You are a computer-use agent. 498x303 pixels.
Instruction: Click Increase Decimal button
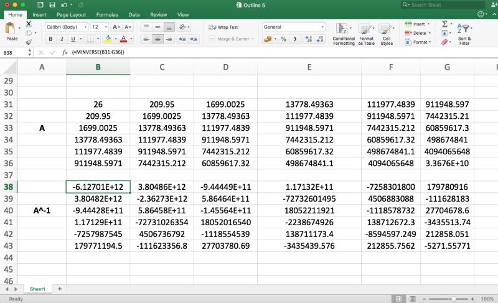pyautogui.click(x=308, y=39)
